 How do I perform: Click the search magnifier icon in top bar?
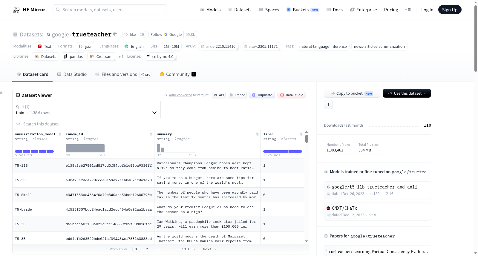58,10
